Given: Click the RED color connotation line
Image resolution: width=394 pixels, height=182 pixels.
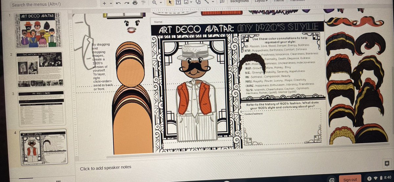Looking at the screenshot, I should click(277, 46).
